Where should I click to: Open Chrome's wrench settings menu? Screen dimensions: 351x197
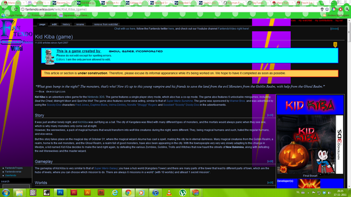tap(347, 9)
